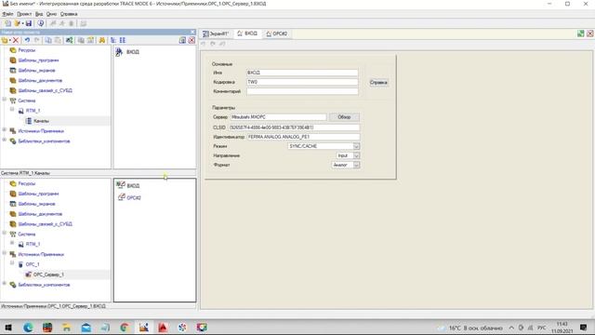This screenshot has width=595, height=335.
Task: Open the Режим SYNC/CACHE dropdown
Action: [x=356, y=146]
